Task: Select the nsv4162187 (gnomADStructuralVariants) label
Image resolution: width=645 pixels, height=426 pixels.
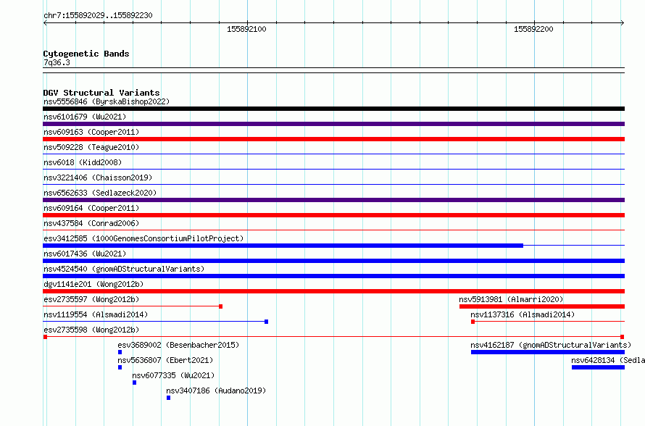Action: [551, 345]
